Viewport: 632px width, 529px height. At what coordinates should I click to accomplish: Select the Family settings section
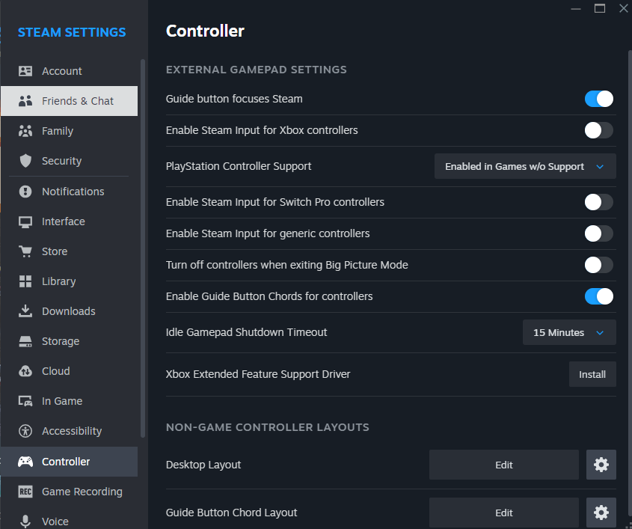coord(69,131)
